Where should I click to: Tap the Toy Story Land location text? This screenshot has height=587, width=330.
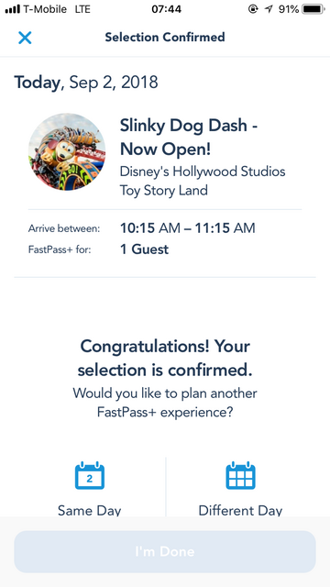click(163, 191)
